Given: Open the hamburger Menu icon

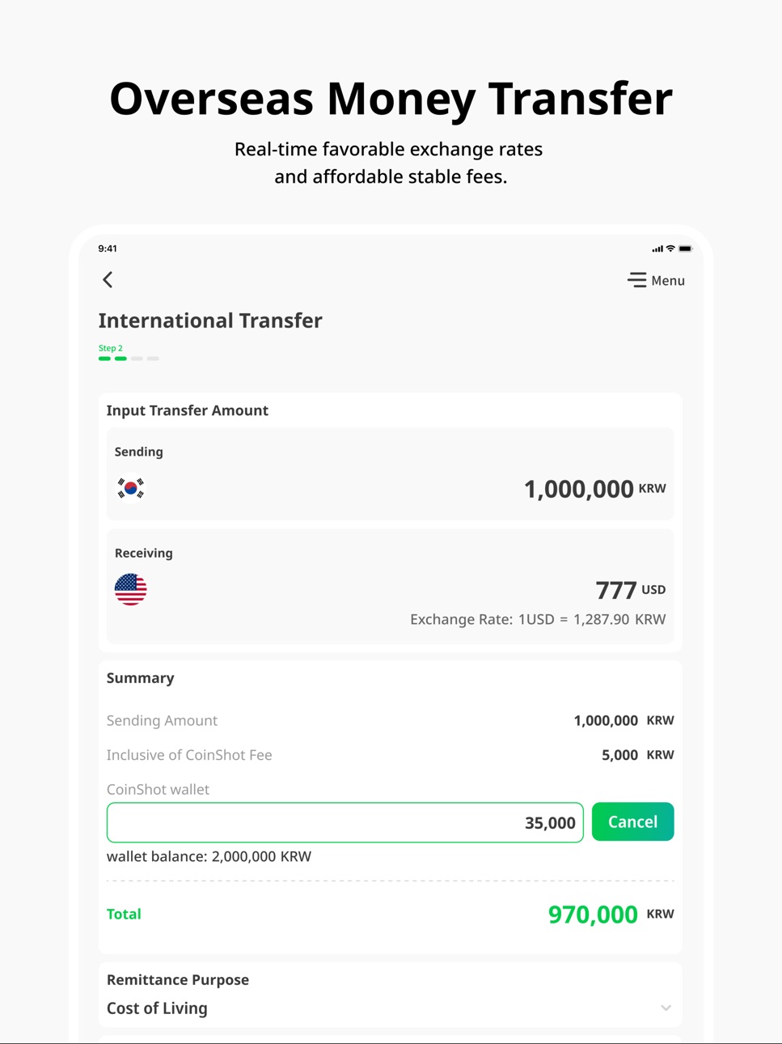Looking at the screenshot, I should [637, 280].
